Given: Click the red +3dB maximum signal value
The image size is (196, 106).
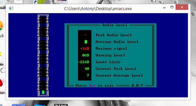Looking at the screenshot, I should coord(85,49).
